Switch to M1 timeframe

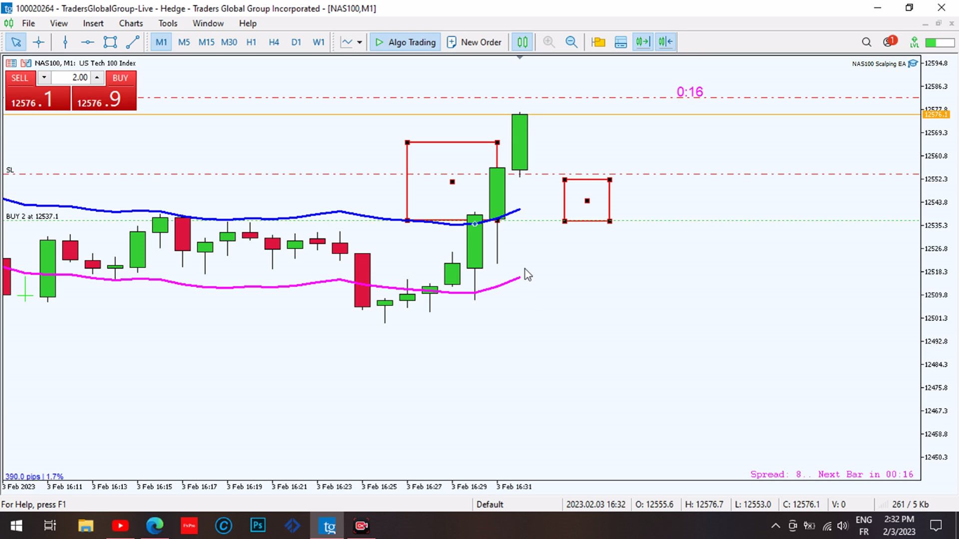[x=161, y=42]
